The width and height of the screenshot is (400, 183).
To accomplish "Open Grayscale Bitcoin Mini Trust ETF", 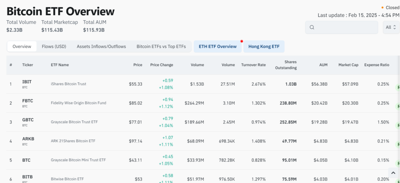I will (78, 160).
